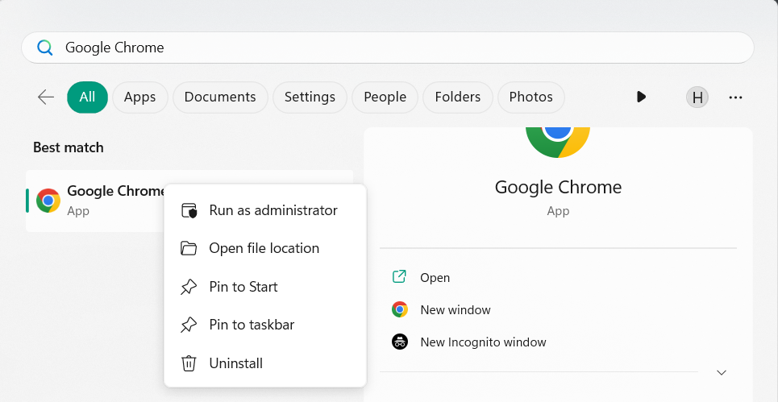
Task: Select Run as administrator
Action: [x=273, y=210]
